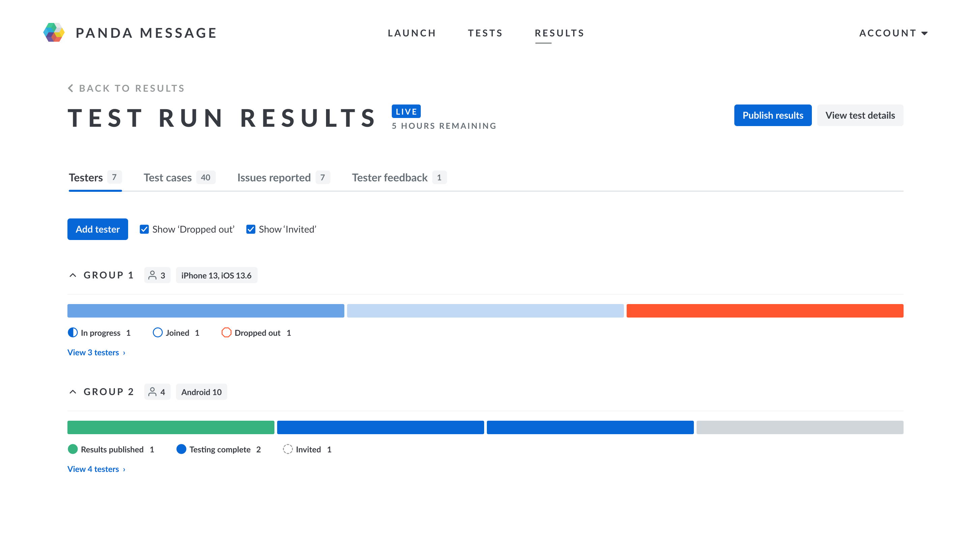
Task: Click the medium blue In progress bar segment
Action: 206,310
